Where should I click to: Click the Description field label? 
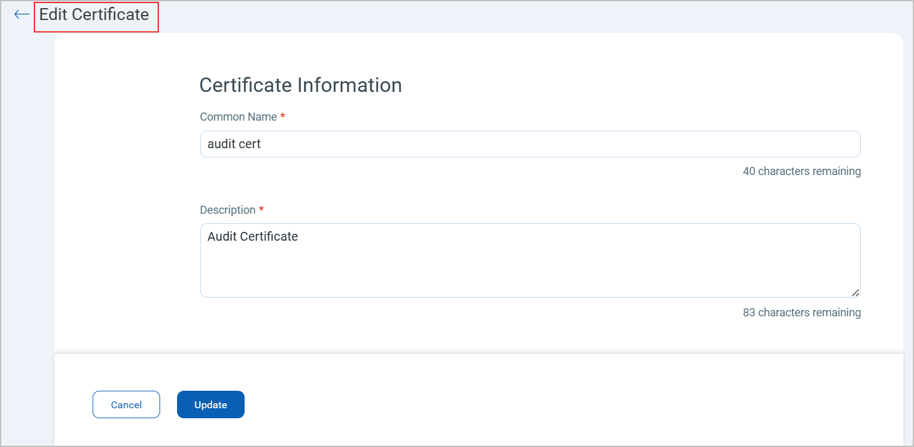tap(227, 210)
